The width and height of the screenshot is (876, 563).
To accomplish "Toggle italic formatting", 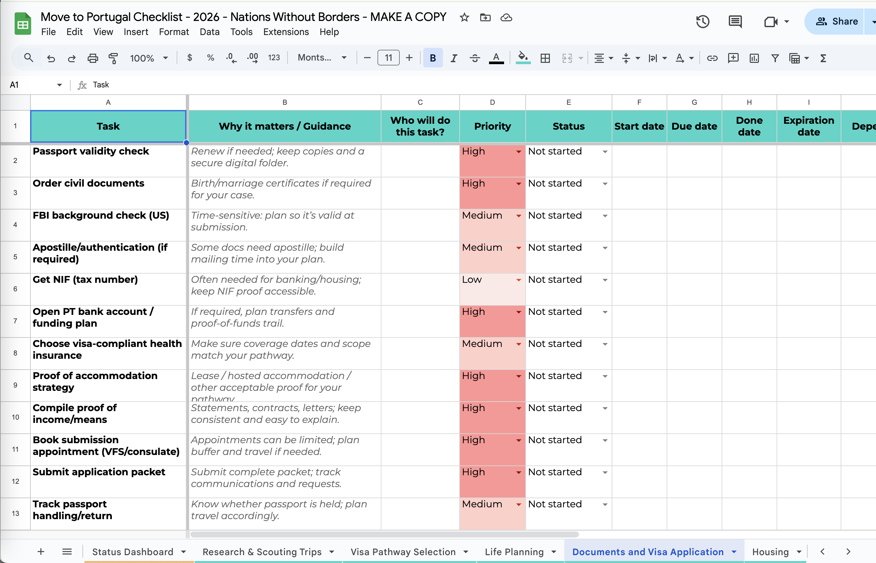I will [x=454, y=58].
